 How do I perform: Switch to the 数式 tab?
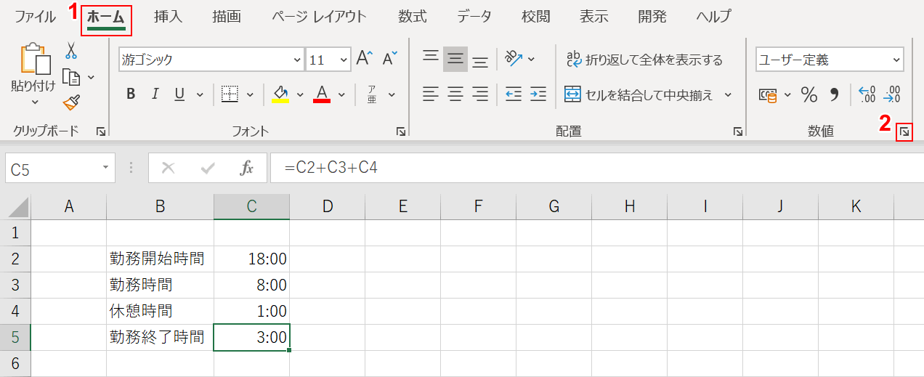(x=413, y=16)
